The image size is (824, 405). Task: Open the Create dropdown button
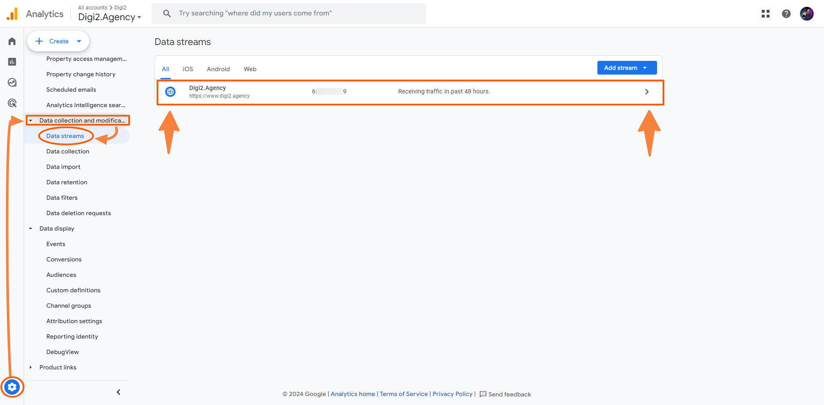[58, 41]
